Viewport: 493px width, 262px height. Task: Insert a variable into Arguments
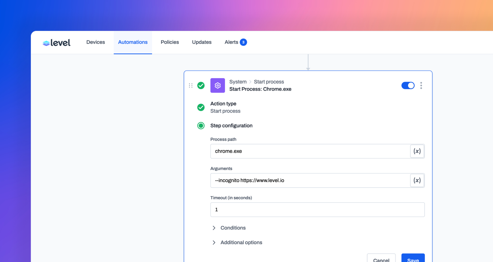tap(417, 180)
